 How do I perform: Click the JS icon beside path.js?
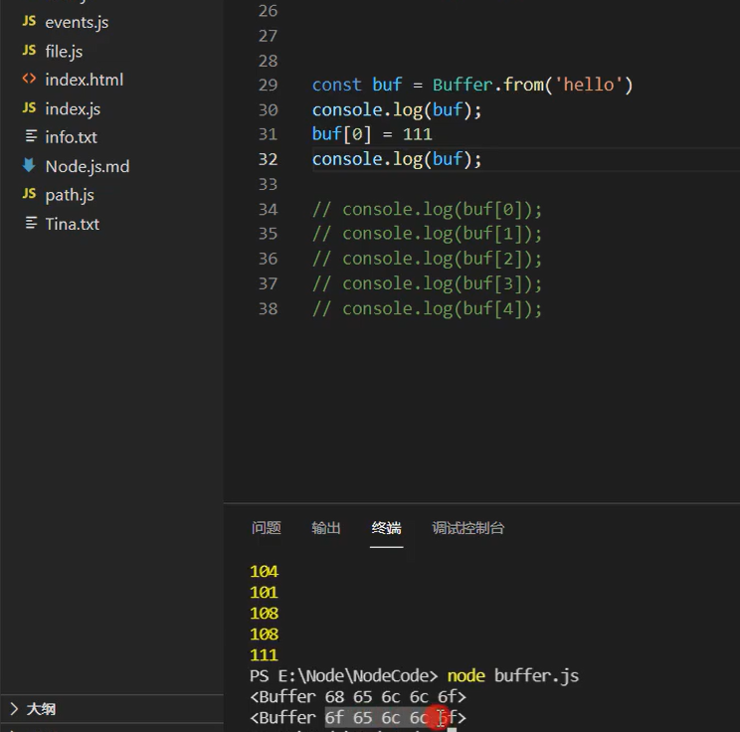click(29, 194)
